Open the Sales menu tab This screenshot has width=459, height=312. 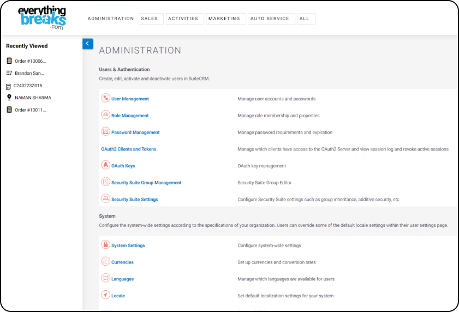[151, 19]
